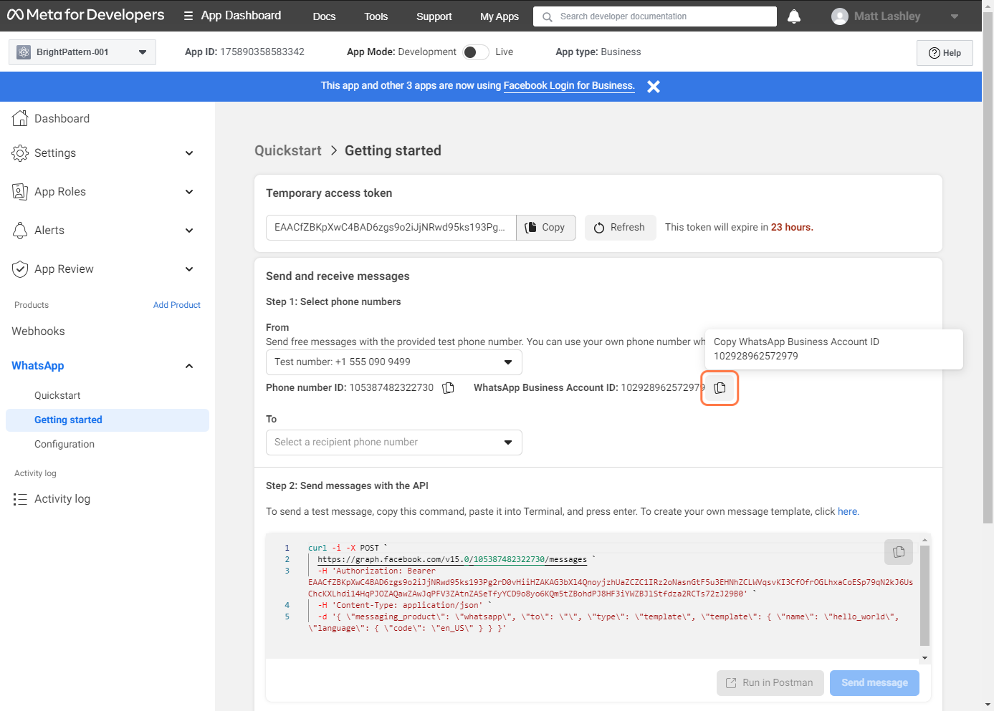Click Run in Postman button
This screenshot has height=711, width=994.
tap(770, 683)
